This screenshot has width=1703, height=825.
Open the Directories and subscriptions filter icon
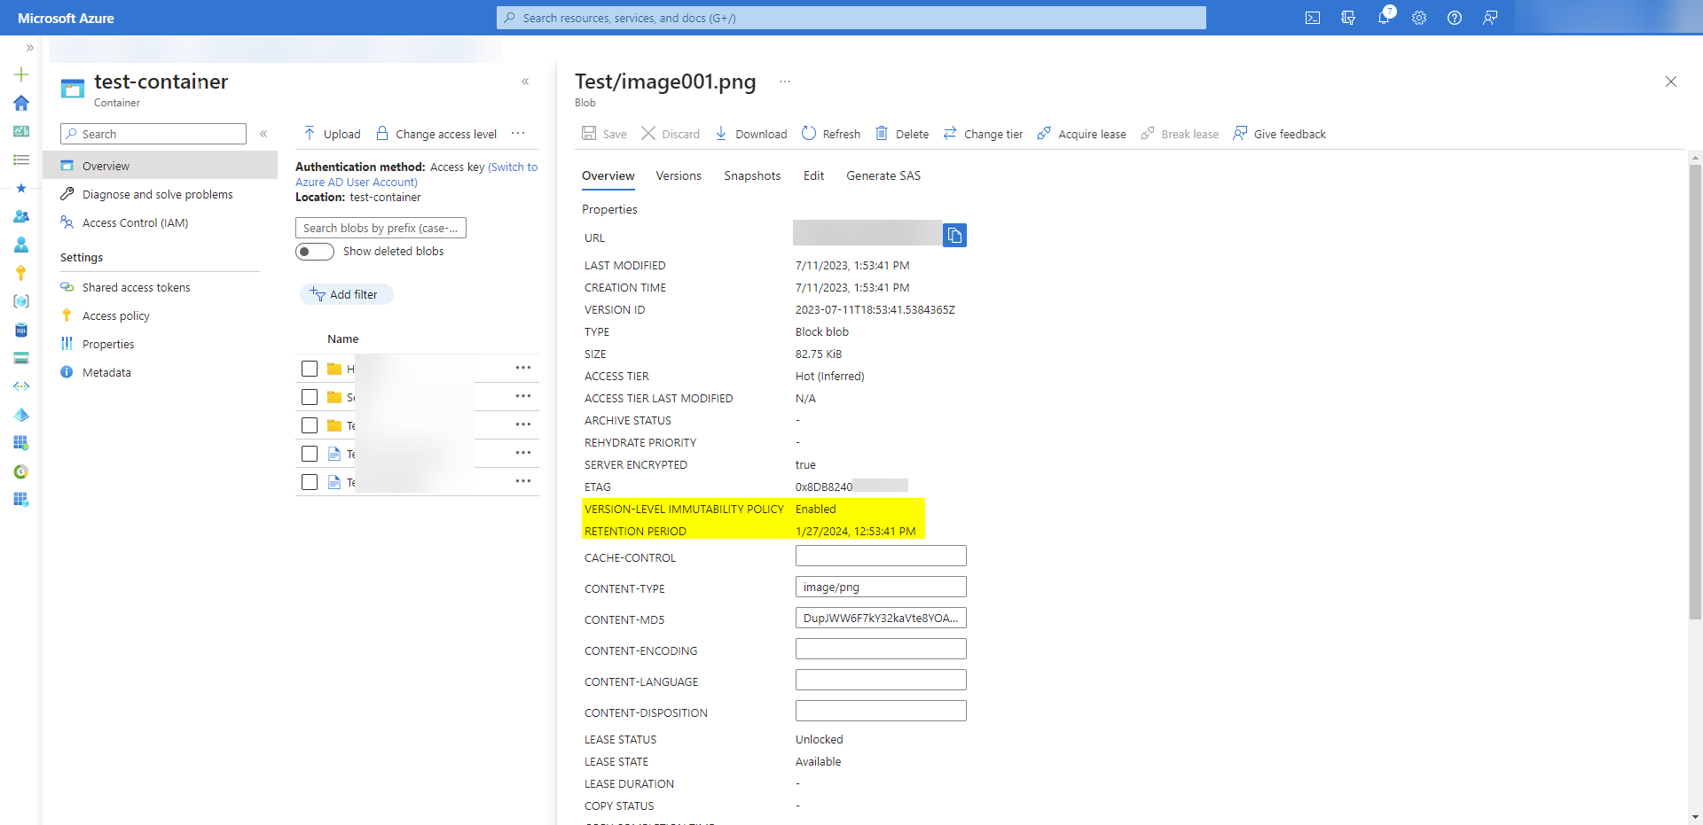(1348, 18)
